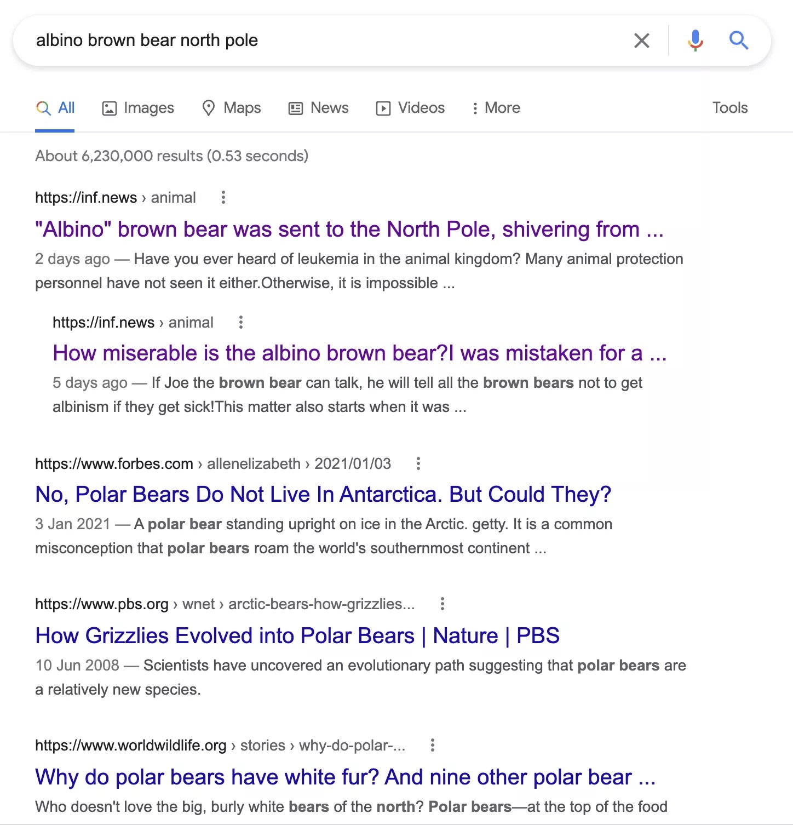Open options menu beside first inf.news result
The height and width of the screenshot is (825, 793).
click(223, 197)
